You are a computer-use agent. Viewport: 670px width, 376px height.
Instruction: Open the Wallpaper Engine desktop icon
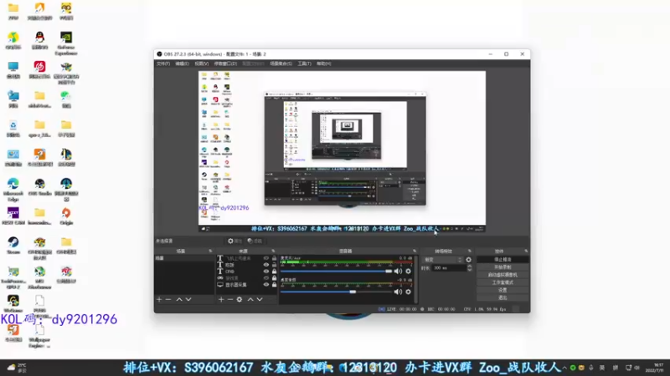(39, 337)
